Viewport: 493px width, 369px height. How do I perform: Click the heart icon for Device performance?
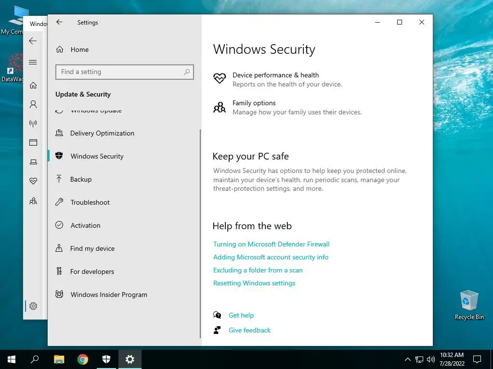click(x=220, y=78)
